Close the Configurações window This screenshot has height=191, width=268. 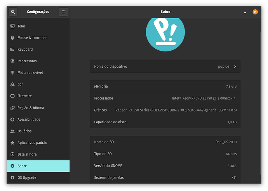(255, 12)
